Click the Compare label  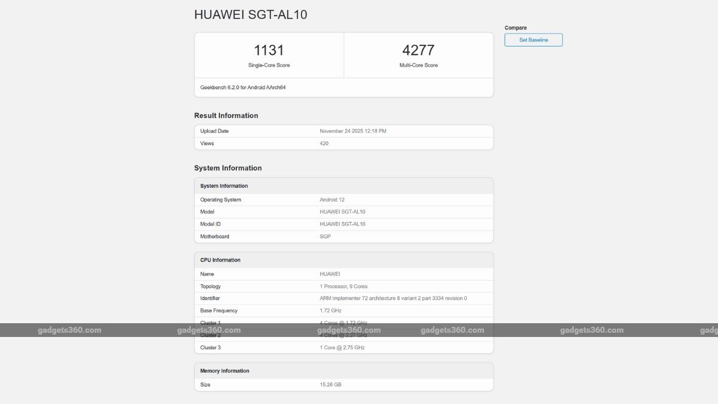pos(516,28)
